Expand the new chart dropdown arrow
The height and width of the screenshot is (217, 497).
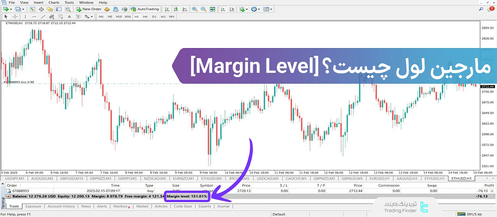point(11,9)
